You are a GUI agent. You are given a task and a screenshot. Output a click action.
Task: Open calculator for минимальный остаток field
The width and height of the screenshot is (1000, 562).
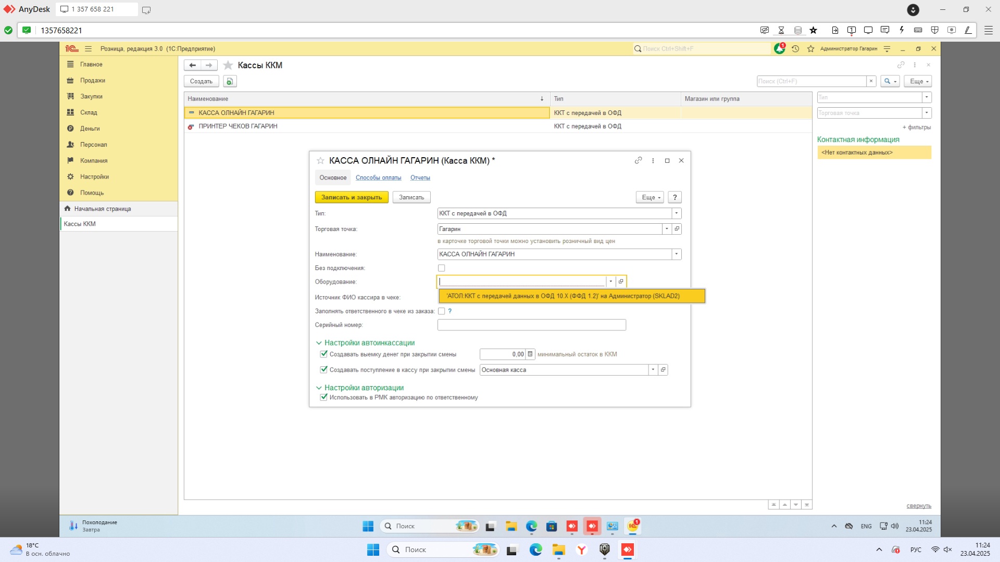(x=530, y=354)
